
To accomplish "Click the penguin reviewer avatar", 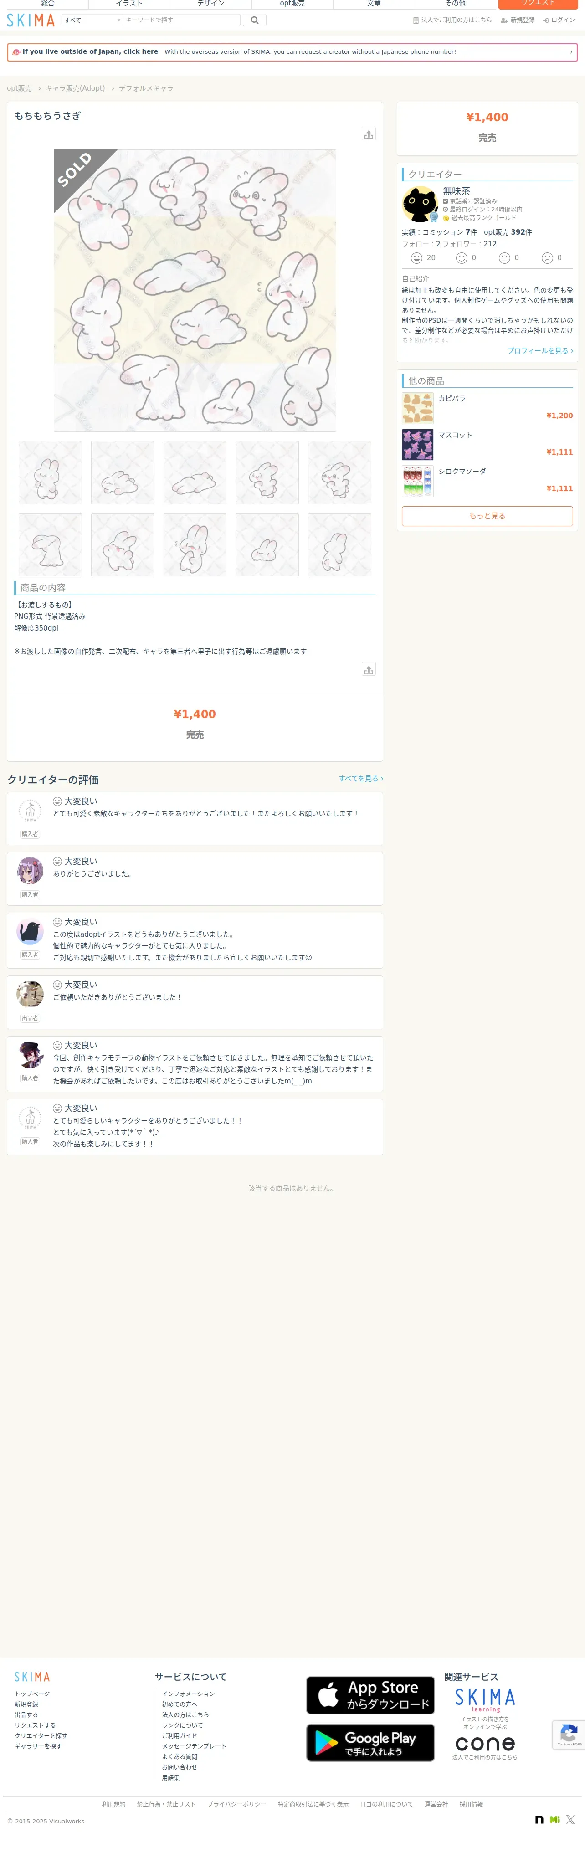I will tap(30, 931).
